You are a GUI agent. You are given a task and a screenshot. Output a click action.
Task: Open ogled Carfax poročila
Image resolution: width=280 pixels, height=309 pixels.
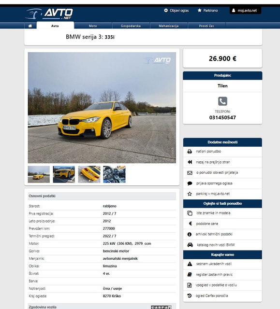coord(212,295)
